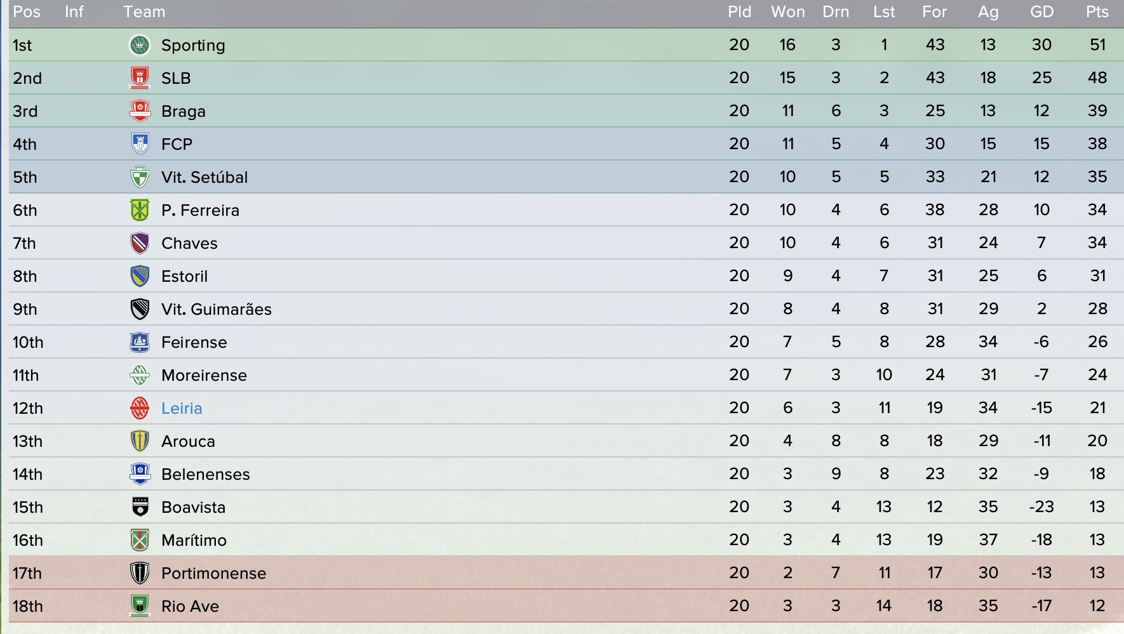Open the Leiria team link
The image size is (1124, 634).
182,408
